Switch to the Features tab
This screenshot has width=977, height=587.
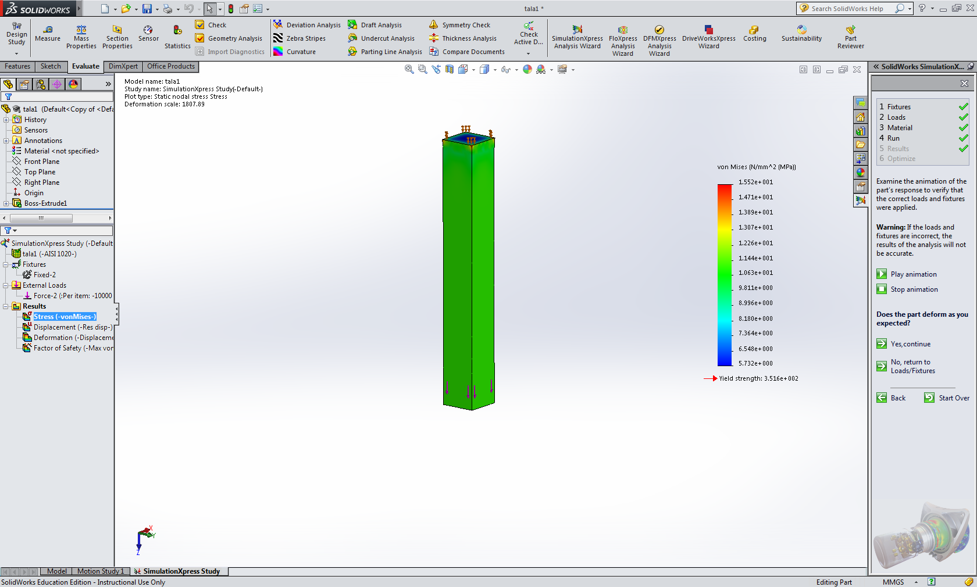click(17, 66)
